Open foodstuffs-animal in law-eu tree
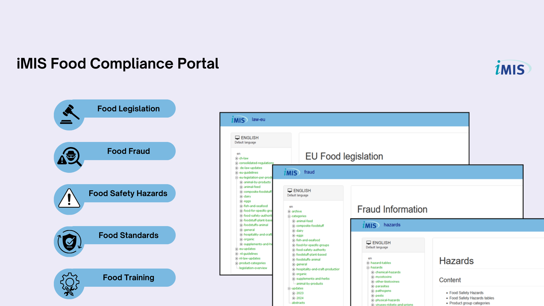This screenshot has width=544, height=306. coord(256,225)
